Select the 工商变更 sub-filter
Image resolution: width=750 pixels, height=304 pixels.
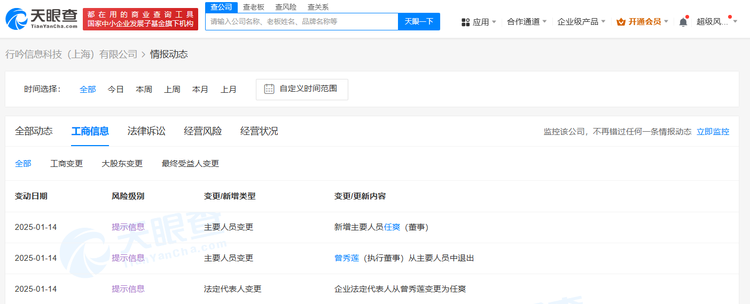point(67,164)
